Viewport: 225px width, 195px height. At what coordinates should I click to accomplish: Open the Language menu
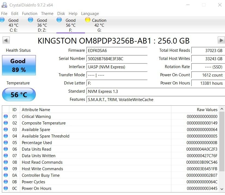coord(90,14)
